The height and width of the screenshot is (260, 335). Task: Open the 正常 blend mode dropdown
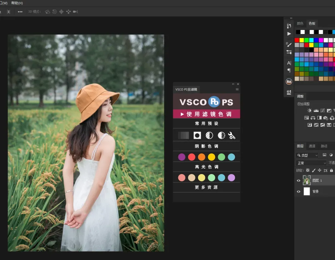tap(311, 163)
